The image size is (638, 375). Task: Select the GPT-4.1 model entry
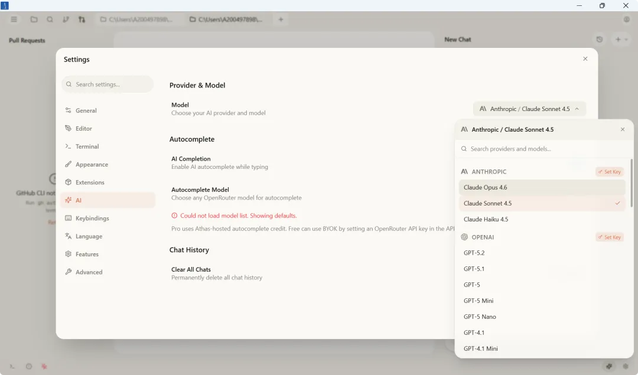point(542,332)
